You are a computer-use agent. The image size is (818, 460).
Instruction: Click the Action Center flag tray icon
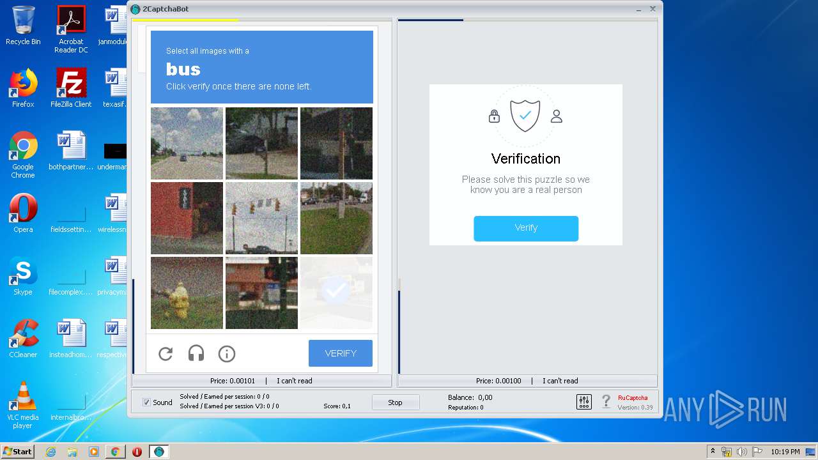coord(757,452)
